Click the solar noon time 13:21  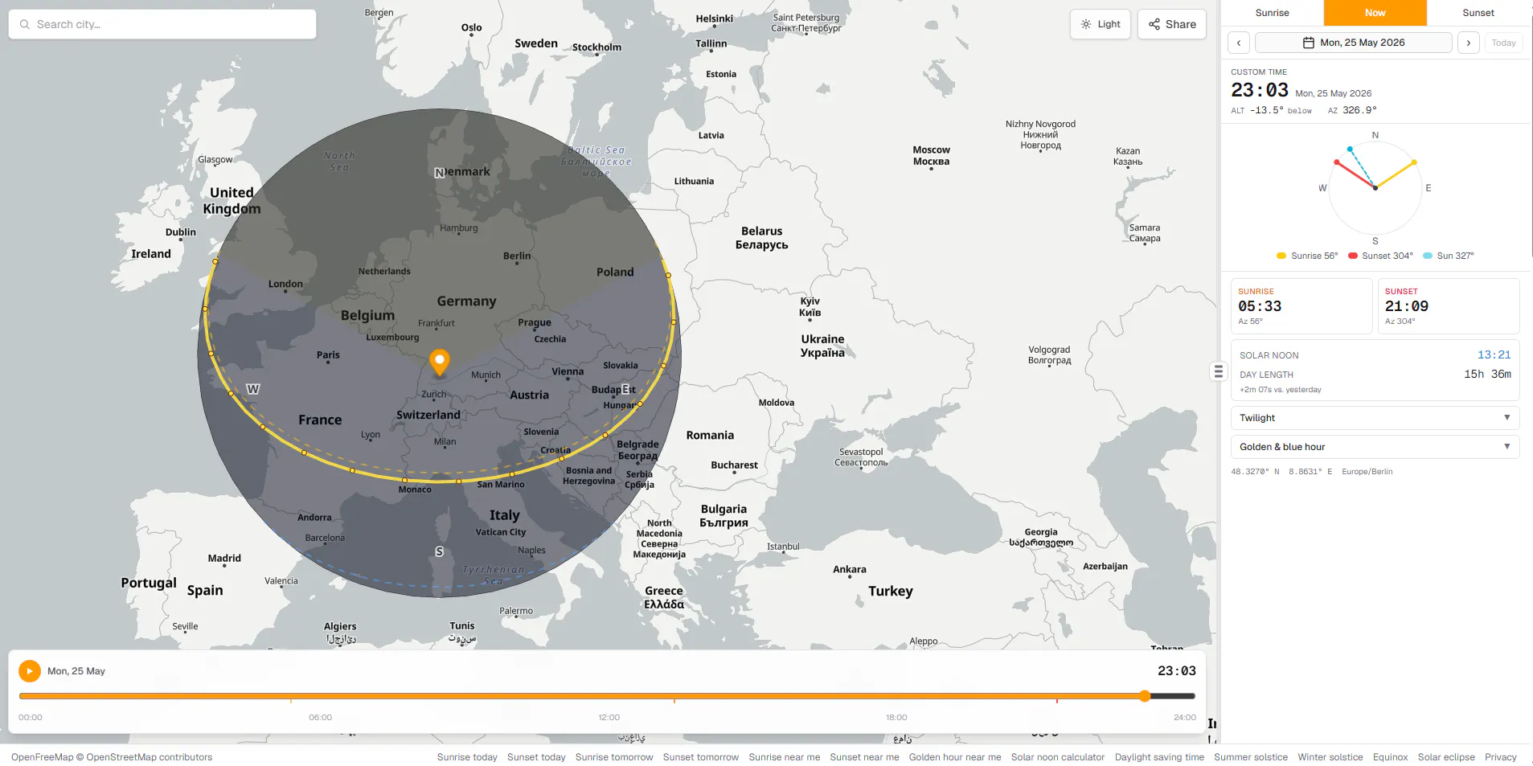click(1494, 354)
